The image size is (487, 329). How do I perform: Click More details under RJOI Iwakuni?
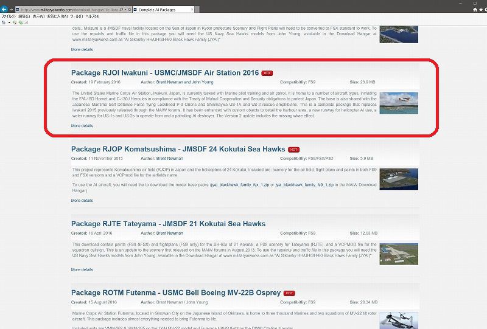(82, 126)
